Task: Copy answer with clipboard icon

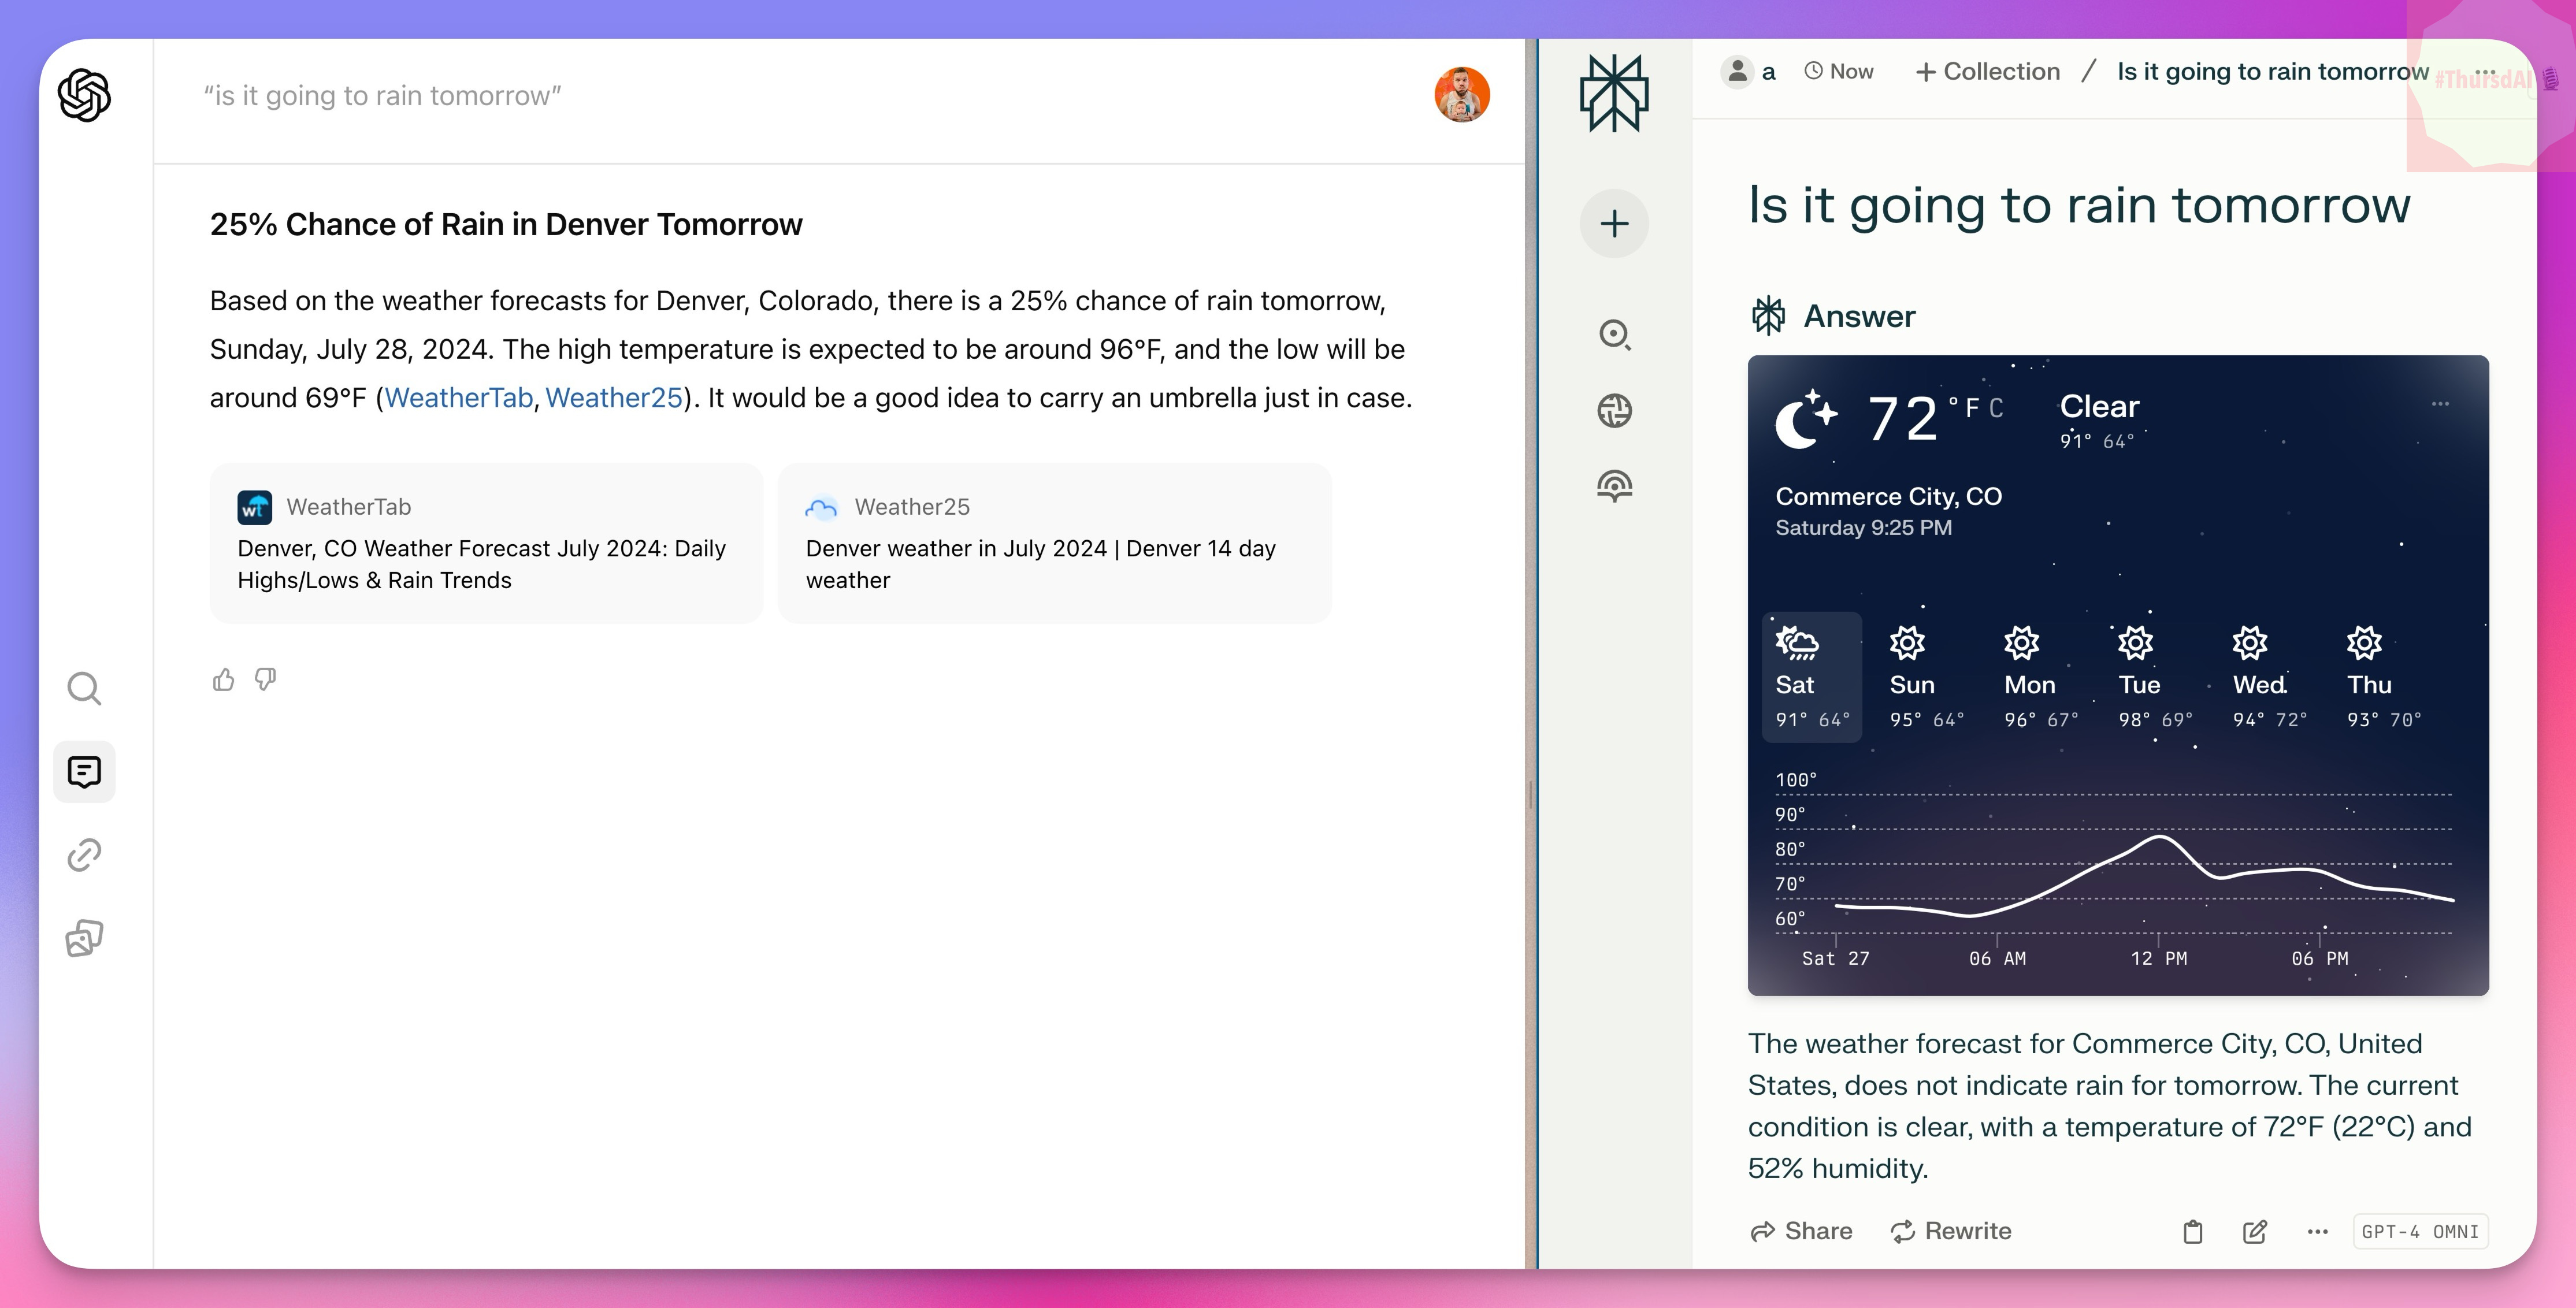Action: point(2192,1231)
